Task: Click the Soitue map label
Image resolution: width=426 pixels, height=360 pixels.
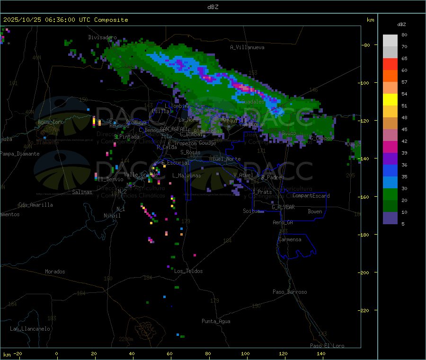Action: [x=251, y=211]
